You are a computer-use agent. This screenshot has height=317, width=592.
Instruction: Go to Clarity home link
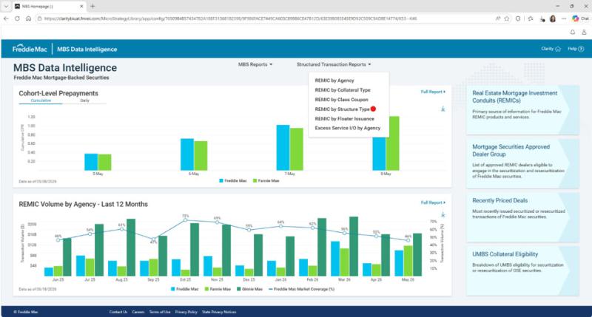click(551, 49)
